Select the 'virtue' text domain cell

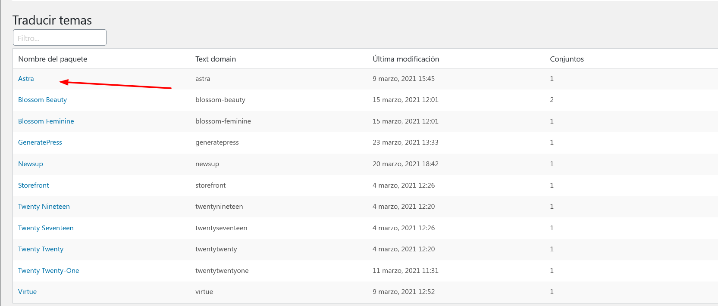(204, 292)
